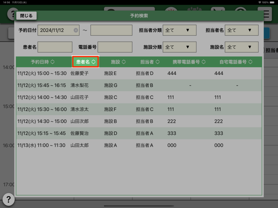
Task: Sort by 担当者 column header
Action: [150, 62]
